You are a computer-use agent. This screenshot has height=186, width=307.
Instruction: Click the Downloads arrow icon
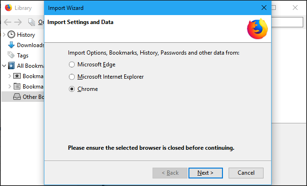[11, 45]
